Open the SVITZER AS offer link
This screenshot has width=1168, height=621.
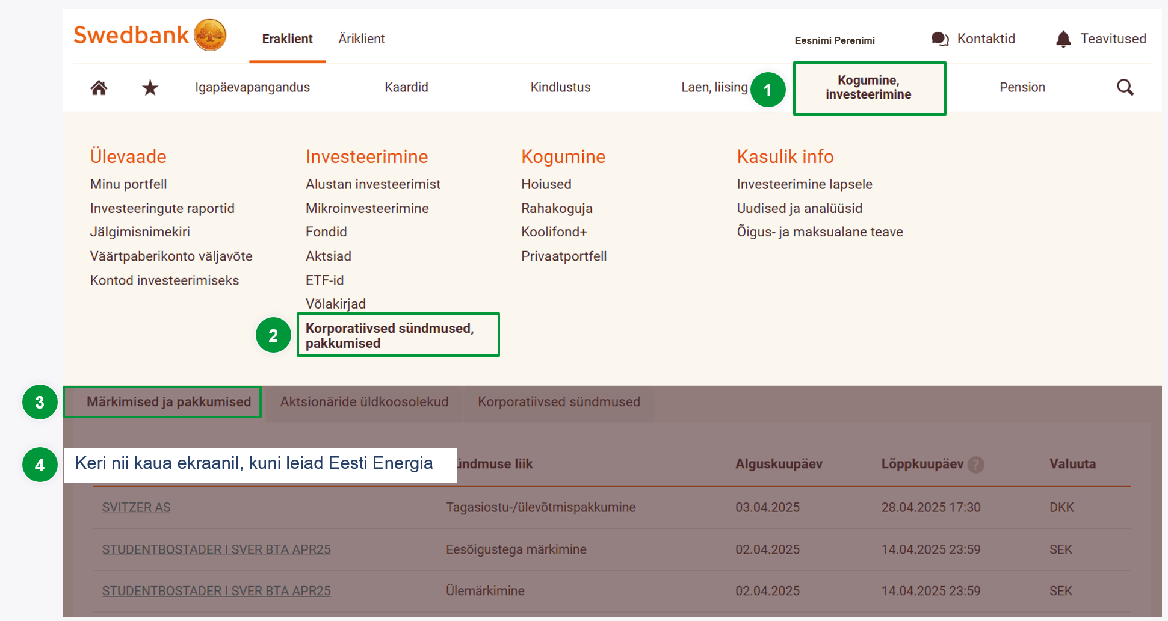(x=136, y=507)
